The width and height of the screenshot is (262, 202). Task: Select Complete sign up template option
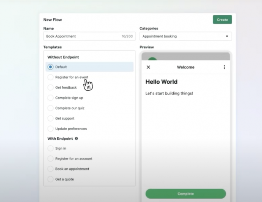click(51, 98)
